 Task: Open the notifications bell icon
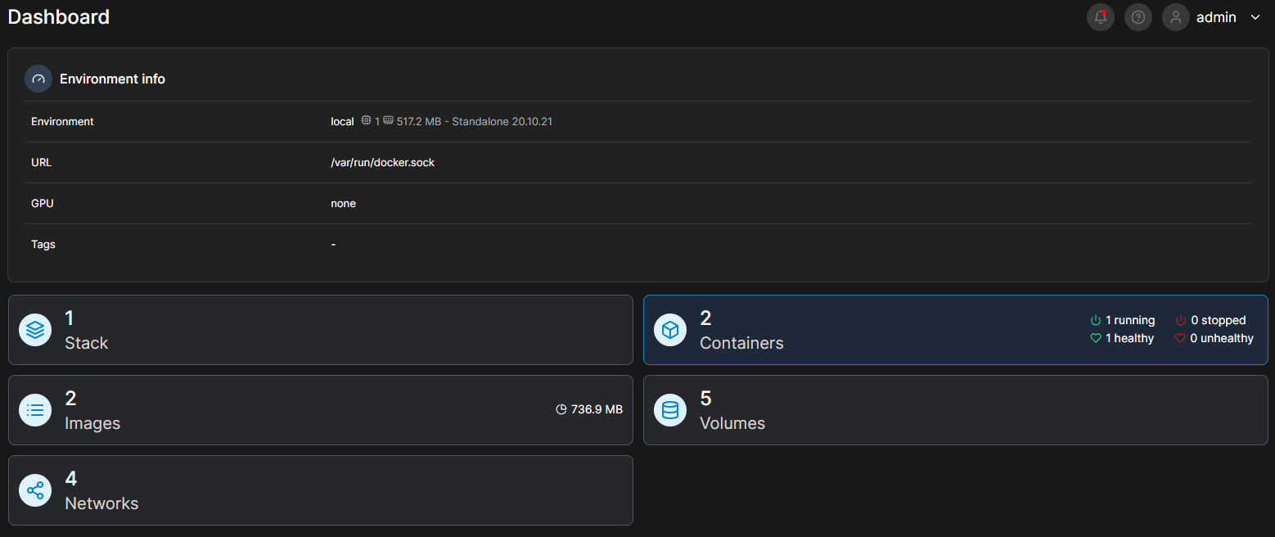point(1101,17)
